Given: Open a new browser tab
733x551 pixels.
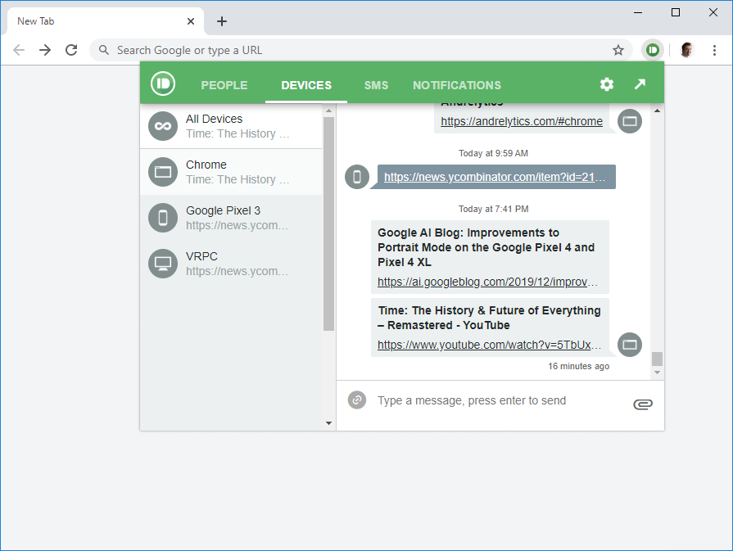Looking at the screenshot, I should point(222,21).
